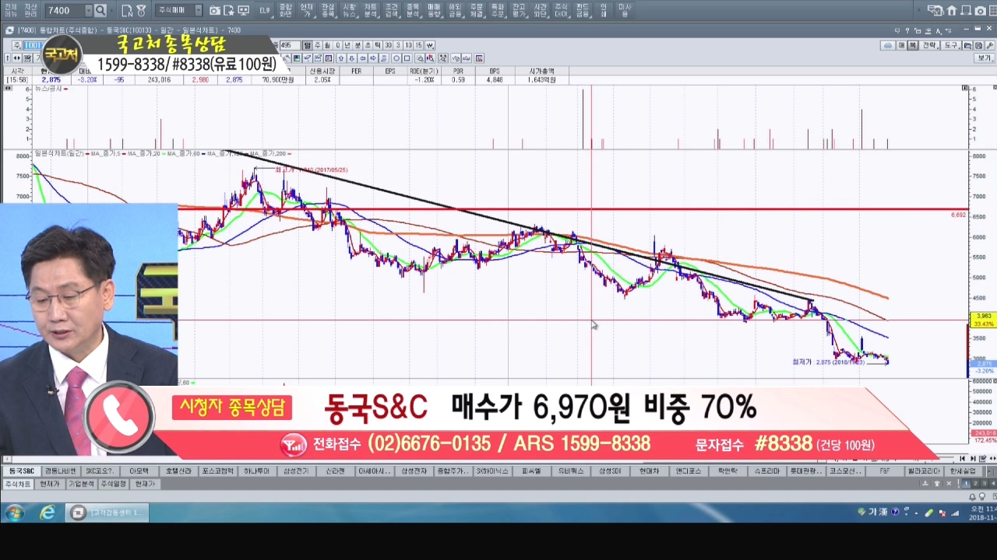Open the 차트분석 menu
This screenshot has width=997, height=560.
(x=370, y=10)
